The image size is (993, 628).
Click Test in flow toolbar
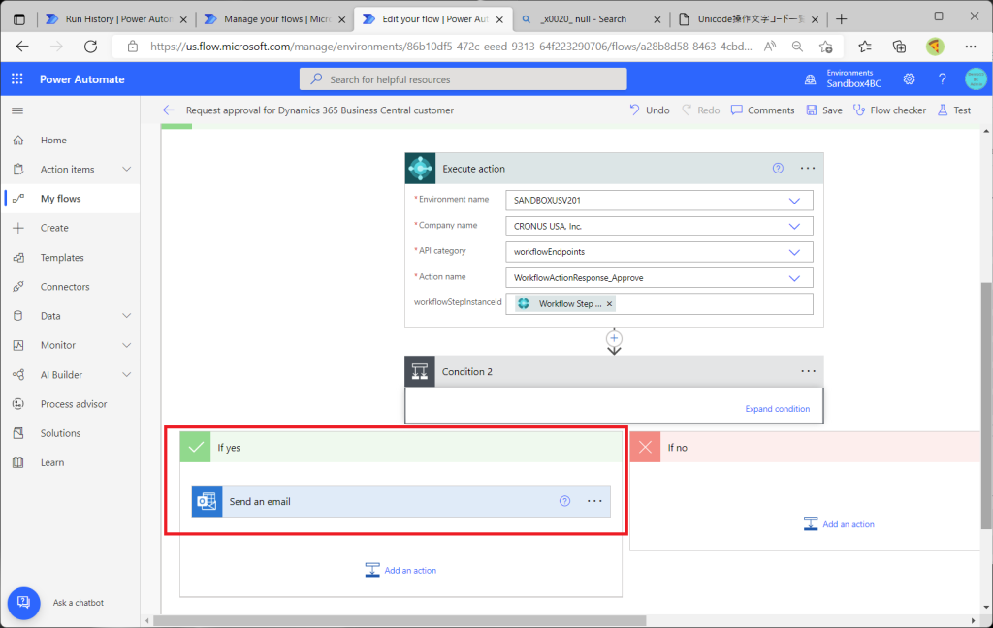point(954,110)
